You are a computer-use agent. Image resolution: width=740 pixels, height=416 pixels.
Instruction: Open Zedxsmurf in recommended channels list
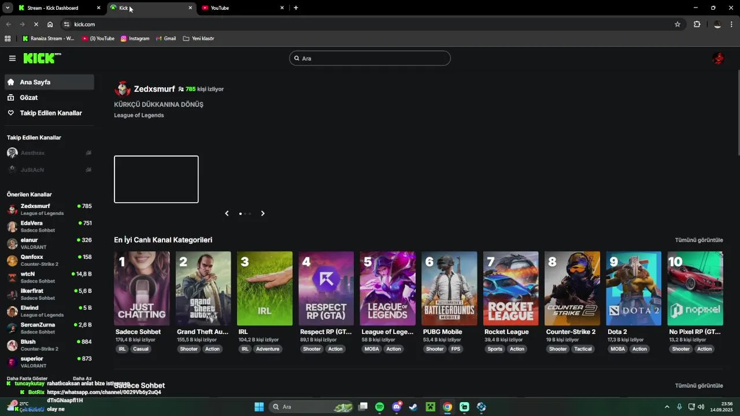tap(49, 209)
